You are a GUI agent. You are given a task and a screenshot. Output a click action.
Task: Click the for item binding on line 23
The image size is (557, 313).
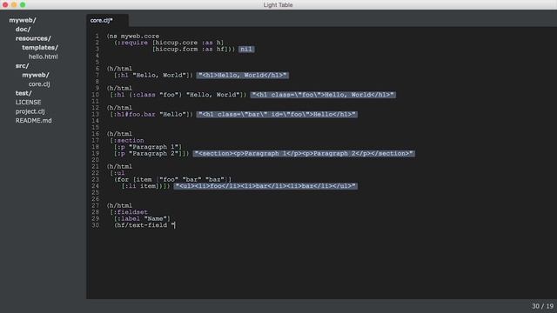172,180
